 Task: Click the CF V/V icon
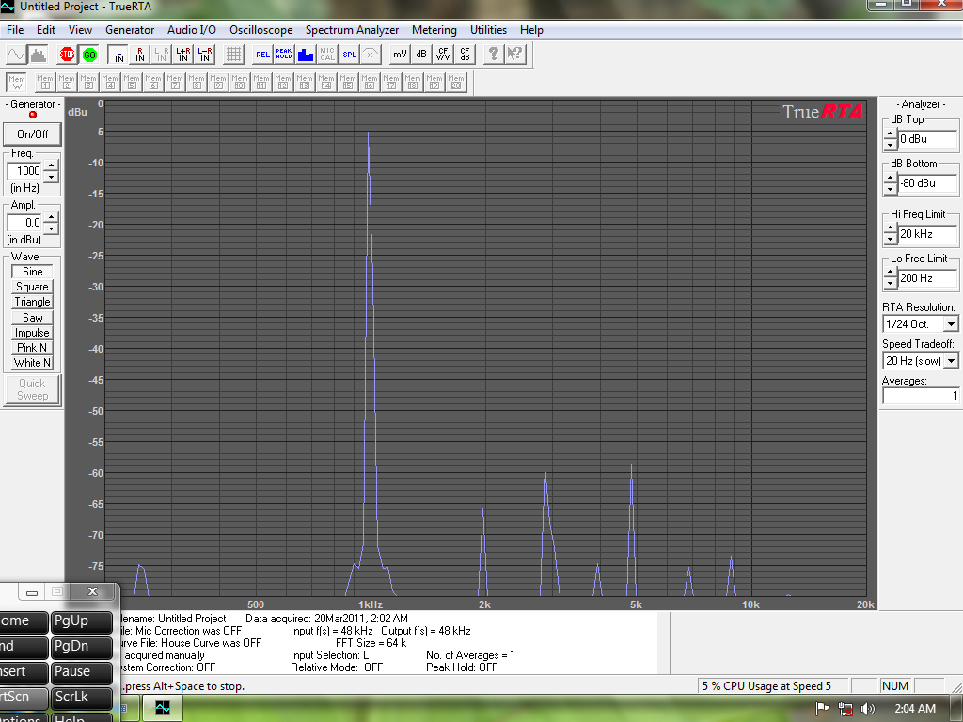[442, 55]
